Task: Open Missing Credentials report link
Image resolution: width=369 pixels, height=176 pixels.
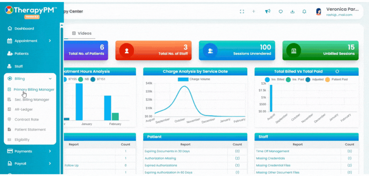Action: tap(270, 158)
